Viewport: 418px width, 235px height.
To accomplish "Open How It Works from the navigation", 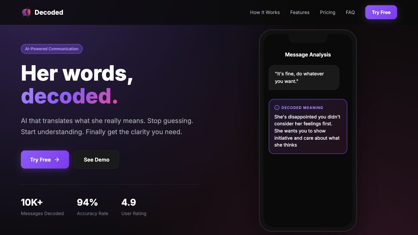I will (265, 12).
